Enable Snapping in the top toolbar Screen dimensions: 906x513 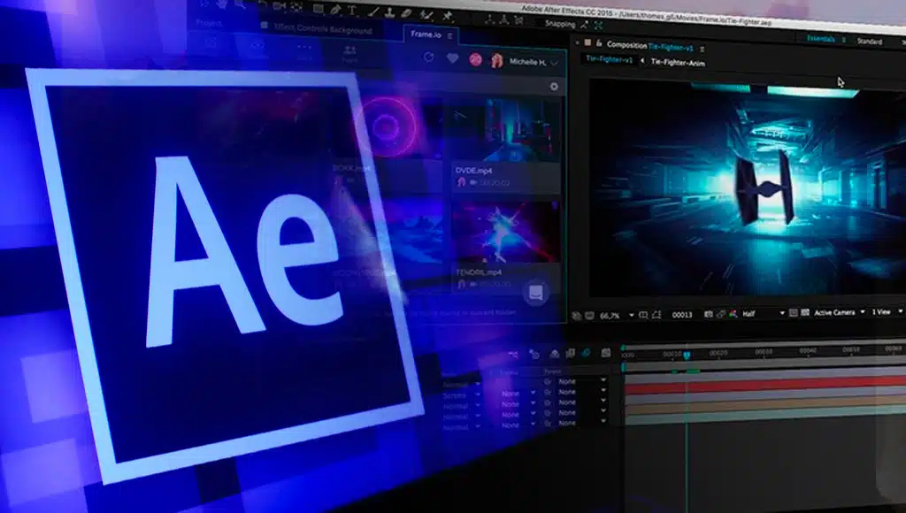click(x=559, y=25)
